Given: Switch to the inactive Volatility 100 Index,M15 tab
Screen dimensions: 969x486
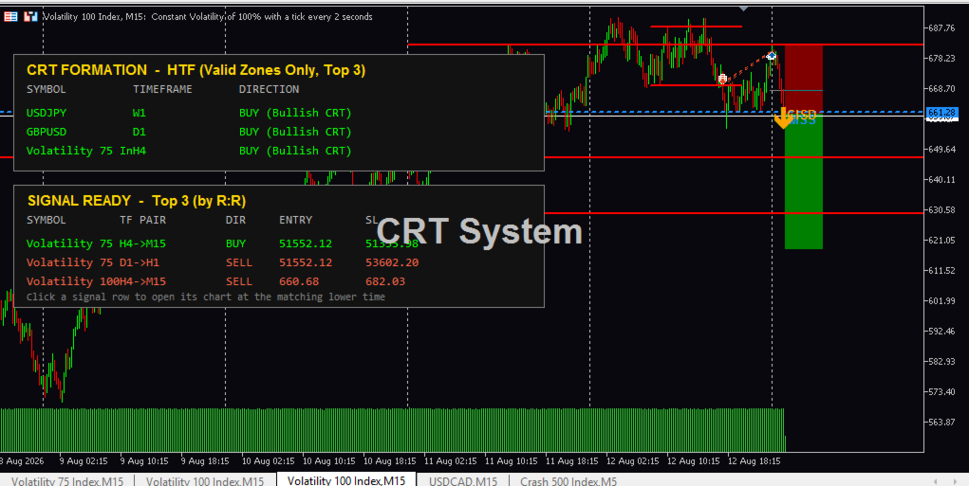Looking at the screenshot, I should click(x=205, y=480).
